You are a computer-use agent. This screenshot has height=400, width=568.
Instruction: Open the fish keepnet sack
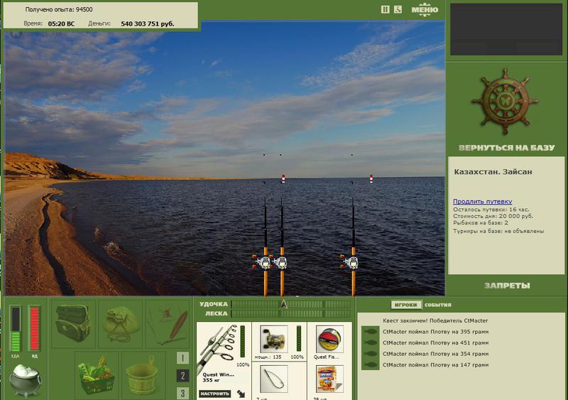coord(120,323)
